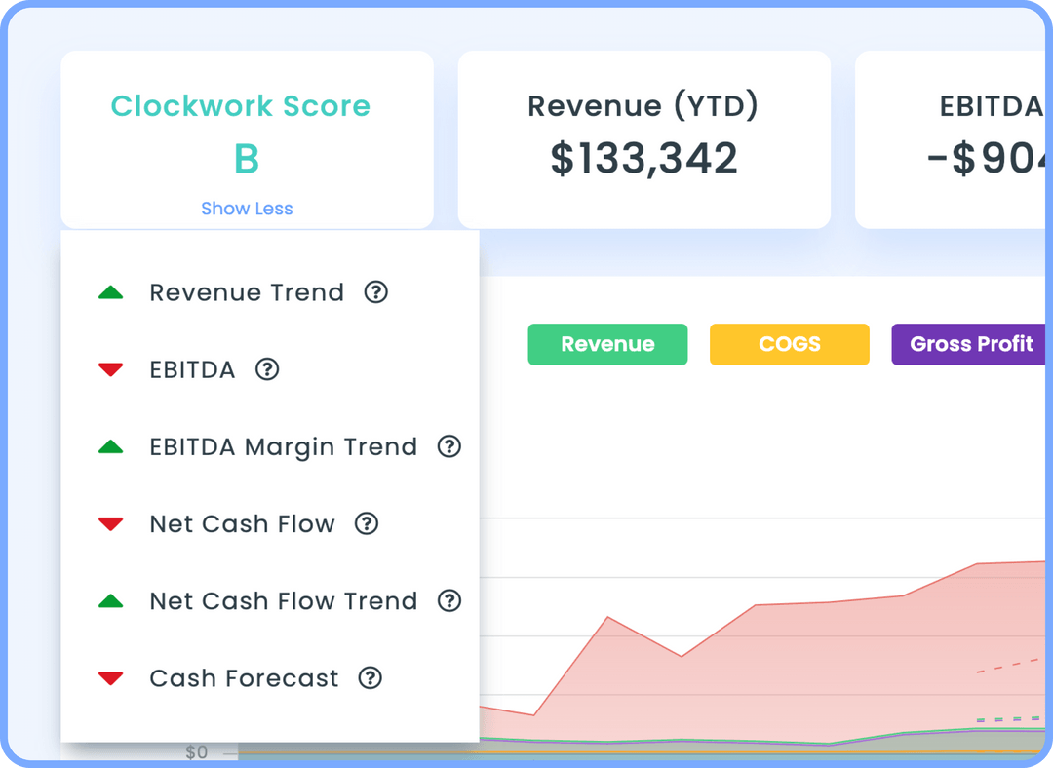The image size is (1053, 768).
Task: Open the EBITDA Margin Trend help icon
Action: click(x=449, y=446)
